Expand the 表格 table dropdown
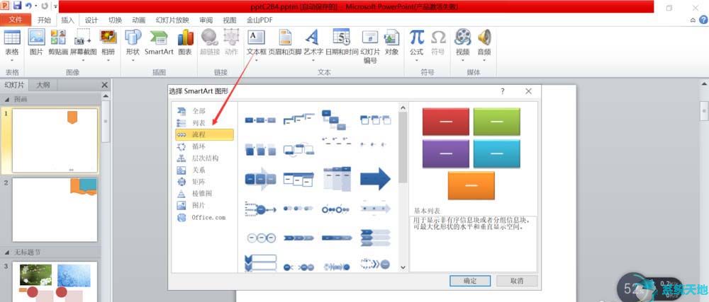This screenshot has width=709, height=302. [12, 61]
